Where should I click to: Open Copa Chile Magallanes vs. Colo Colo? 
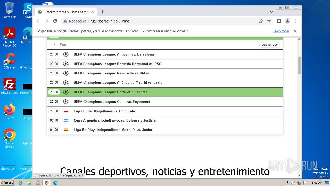[165, 111]
